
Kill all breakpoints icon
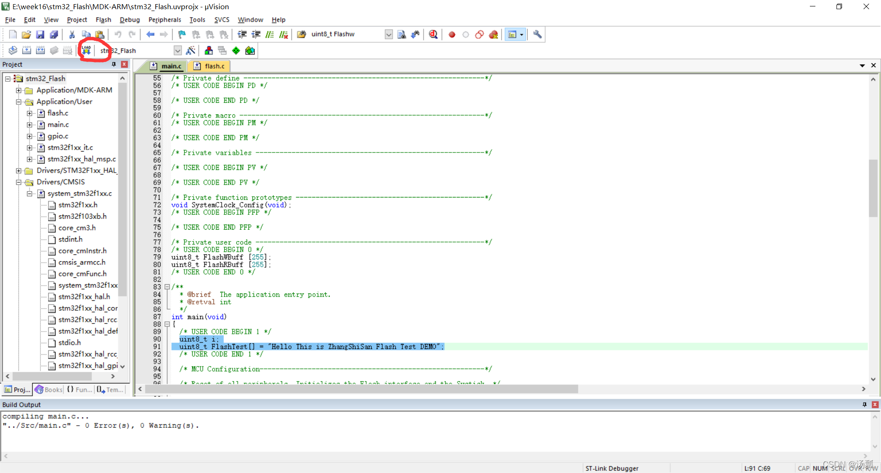click(x=493, y=34)
